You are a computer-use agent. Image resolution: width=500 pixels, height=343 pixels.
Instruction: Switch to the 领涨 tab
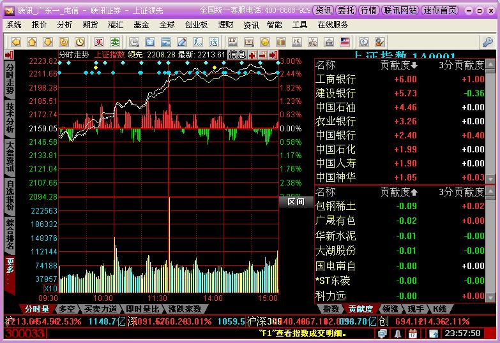(x=390, y=309)
